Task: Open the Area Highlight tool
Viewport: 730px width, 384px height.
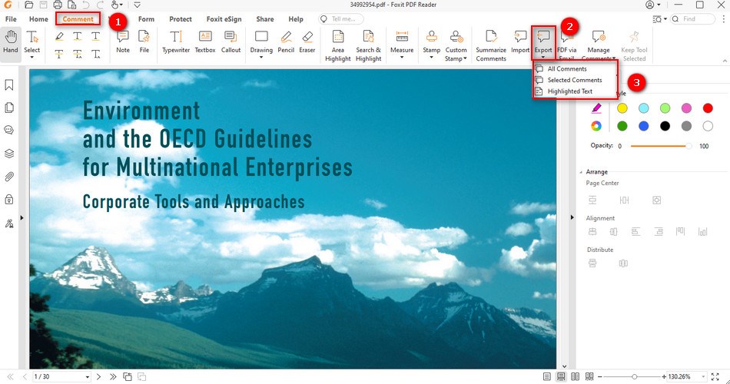Action: coord(337,44)
